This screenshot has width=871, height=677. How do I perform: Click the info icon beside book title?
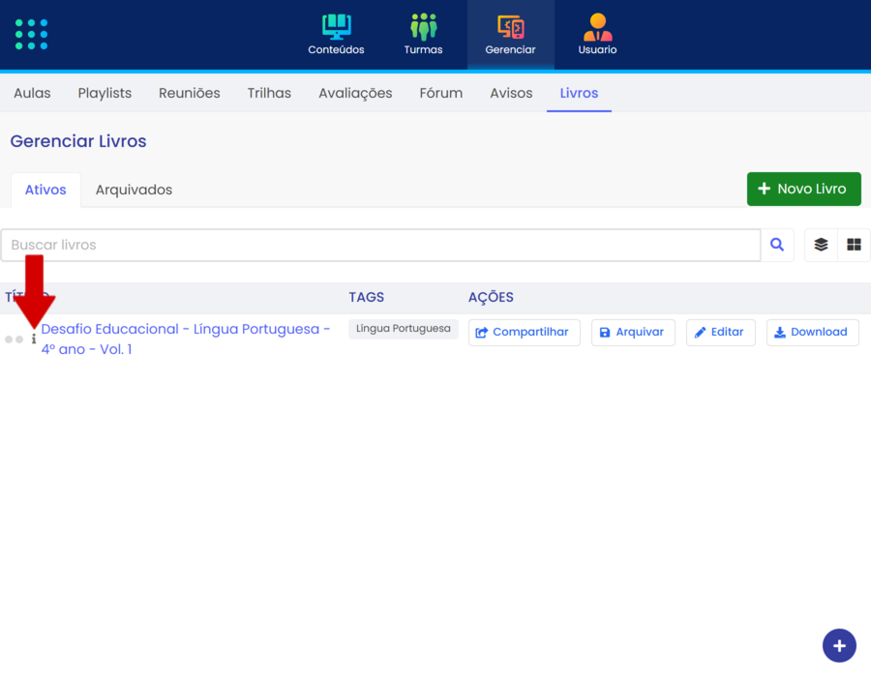tap(34, 339)
